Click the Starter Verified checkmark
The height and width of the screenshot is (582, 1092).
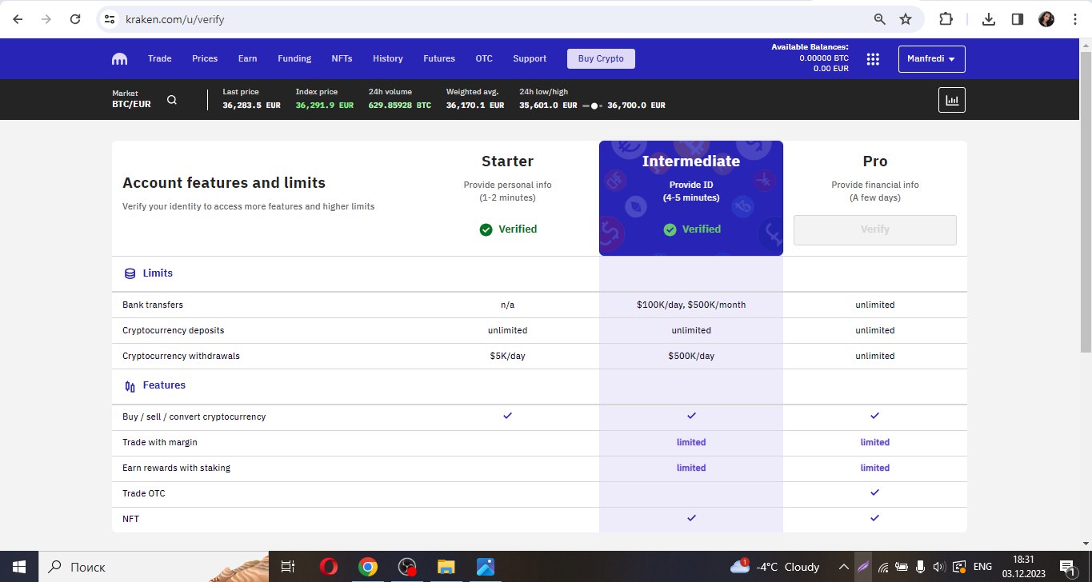486,229
